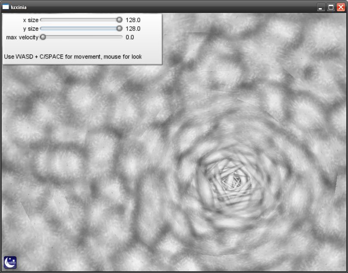348x273 pixels.
Task: Click the luxinia window icon in title bar
Action: click(x=6, y=7)
